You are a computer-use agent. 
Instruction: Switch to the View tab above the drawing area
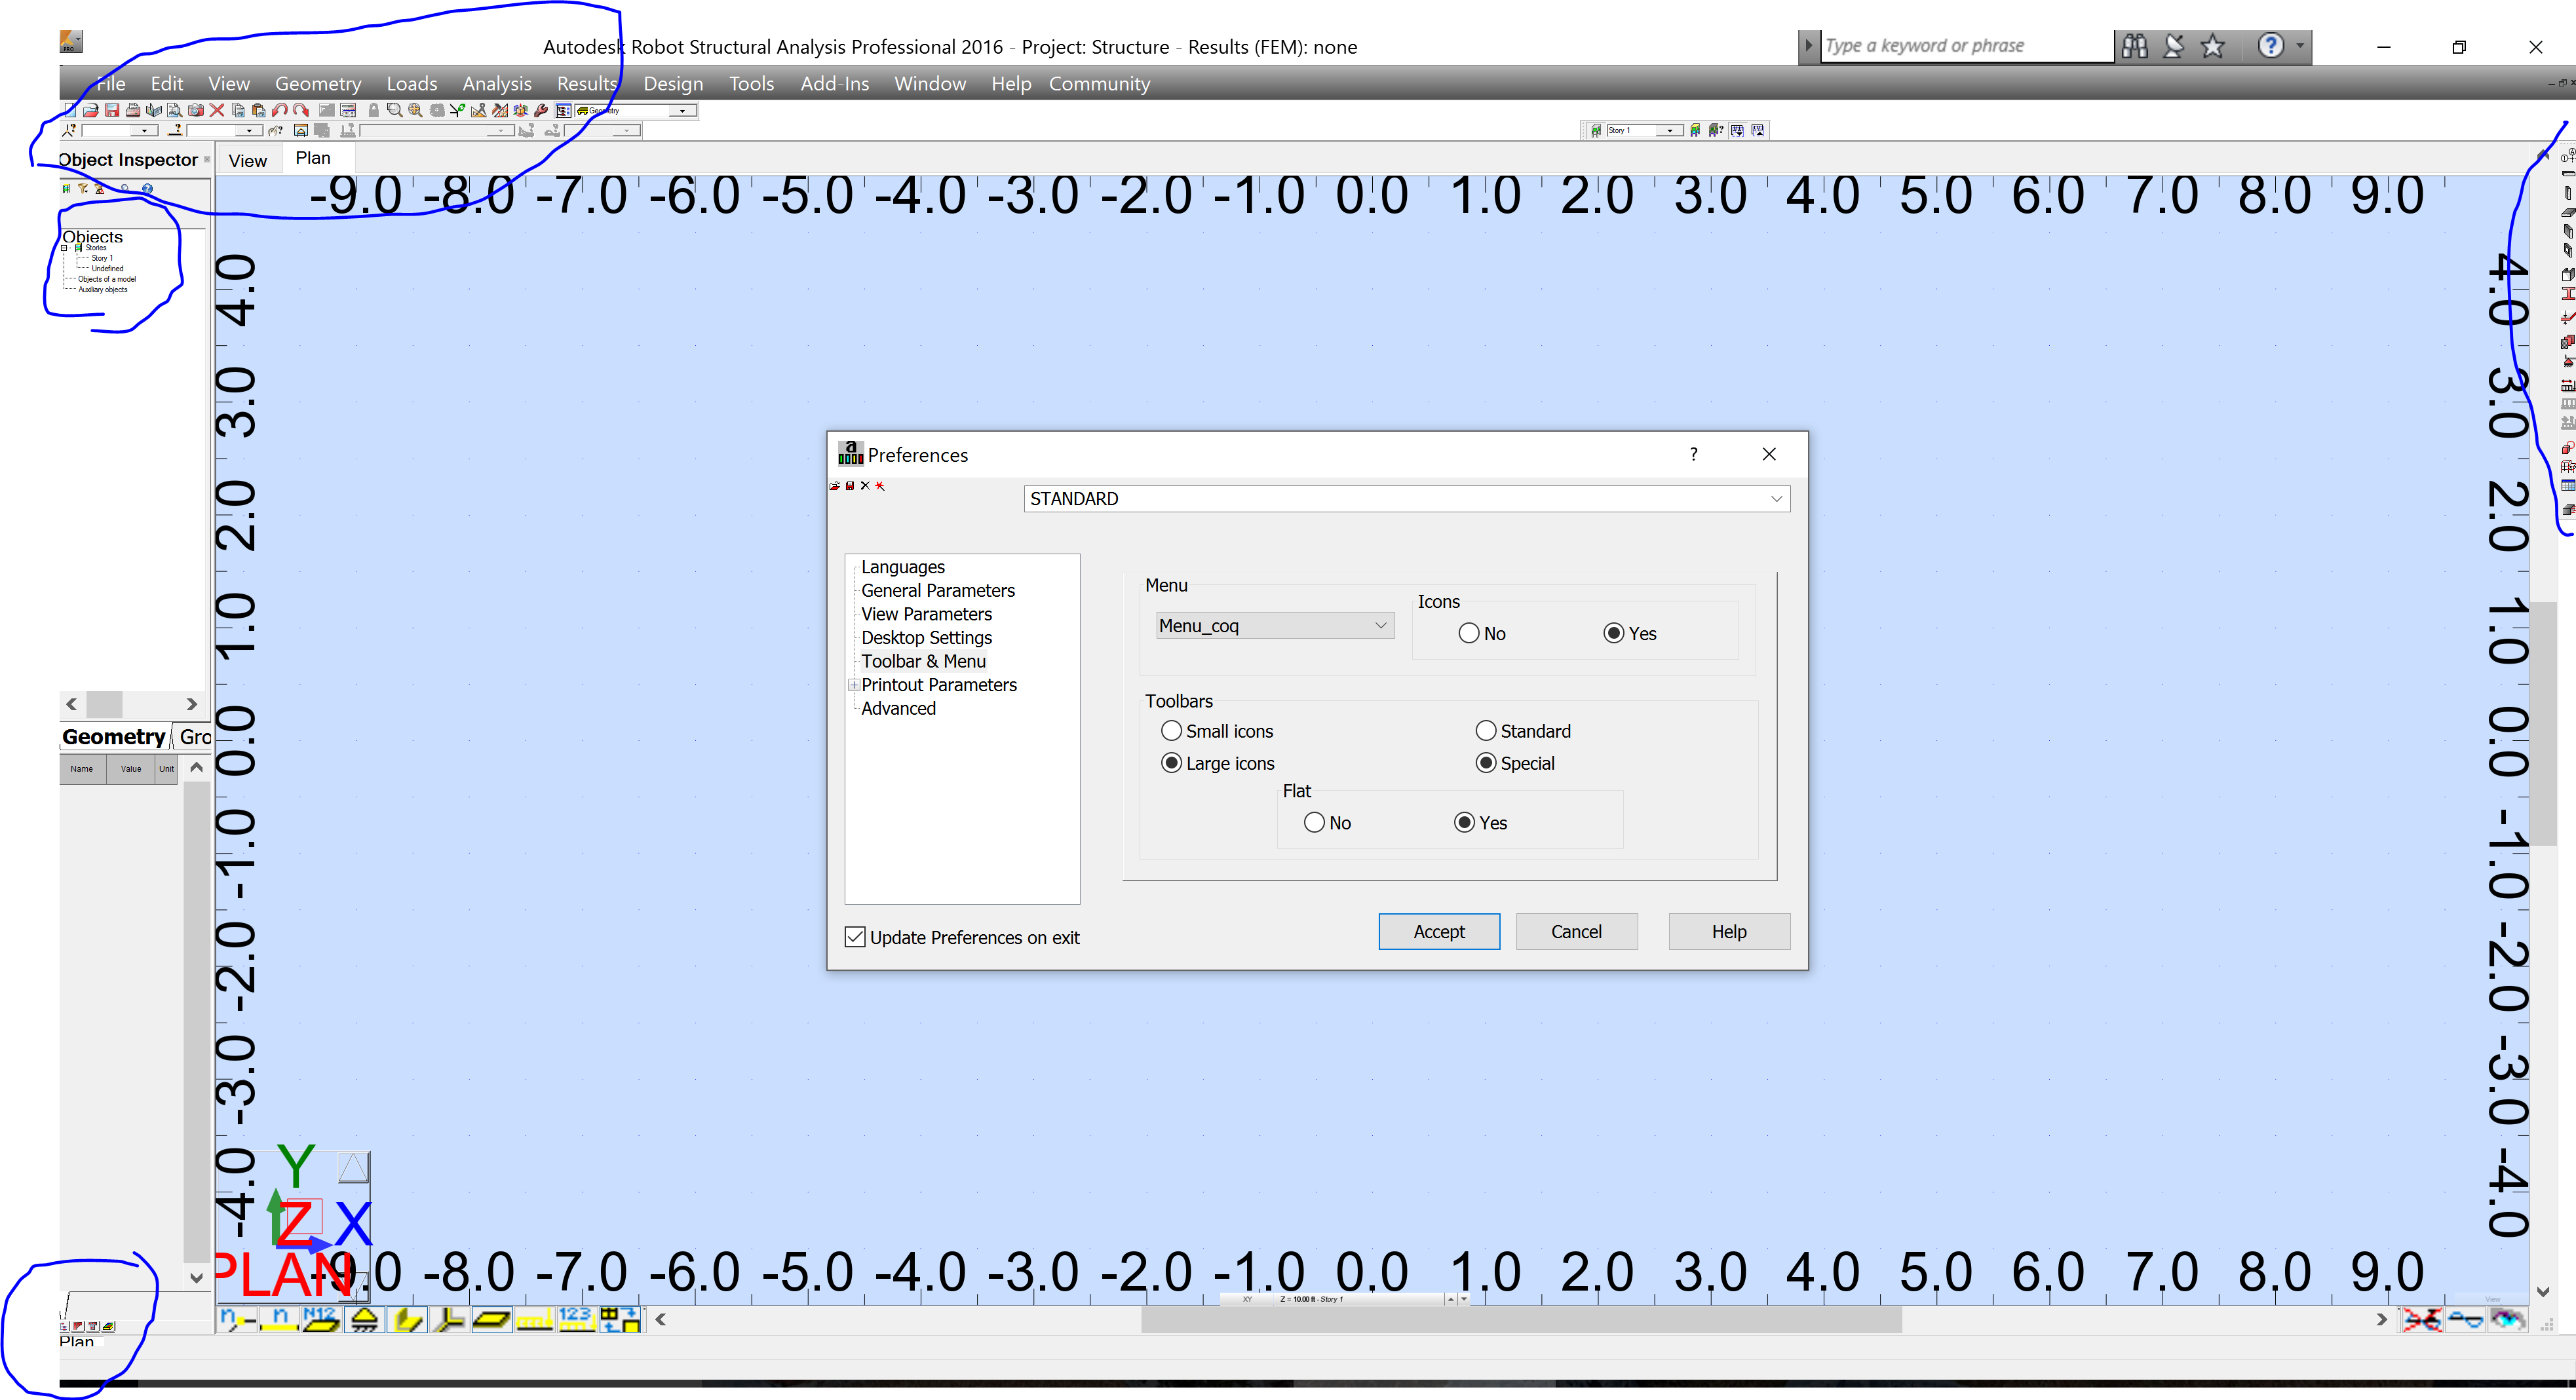point(247,158)
